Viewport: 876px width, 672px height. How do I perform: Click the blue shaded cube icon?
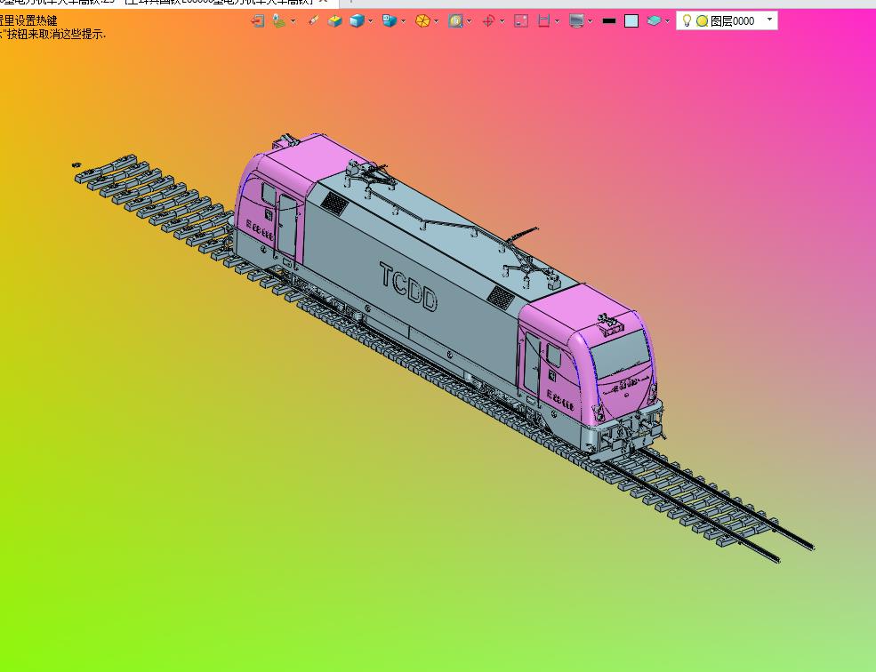[357, 21]
